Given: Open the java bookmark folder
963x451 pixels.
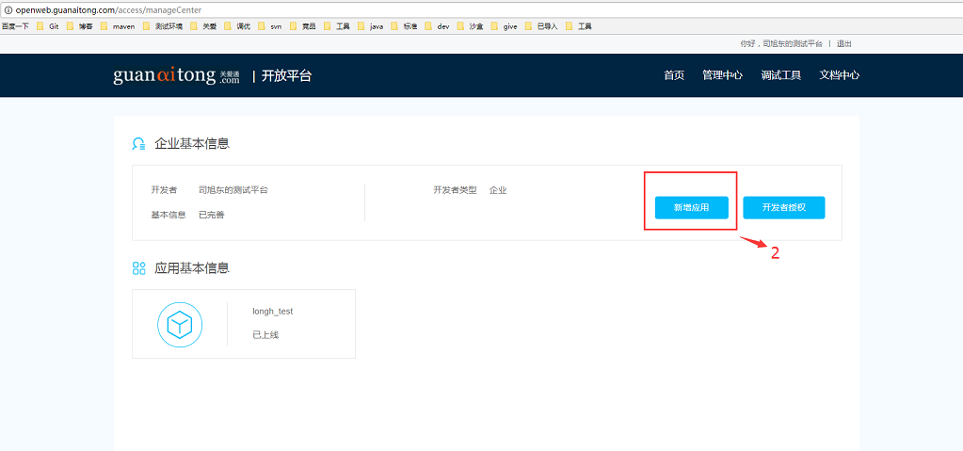Looking at the screenshot, I should pos(370,26).
